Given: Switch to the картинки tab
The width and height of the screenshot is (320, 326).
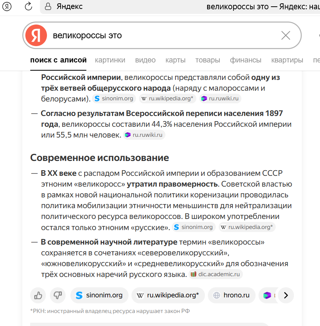Looking at the screenshot, I should (x=110, y=60).
